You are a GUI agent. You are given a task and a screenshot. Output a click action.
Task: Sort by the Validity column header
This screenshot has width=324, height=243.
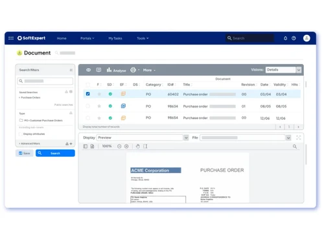pos(279,84)
